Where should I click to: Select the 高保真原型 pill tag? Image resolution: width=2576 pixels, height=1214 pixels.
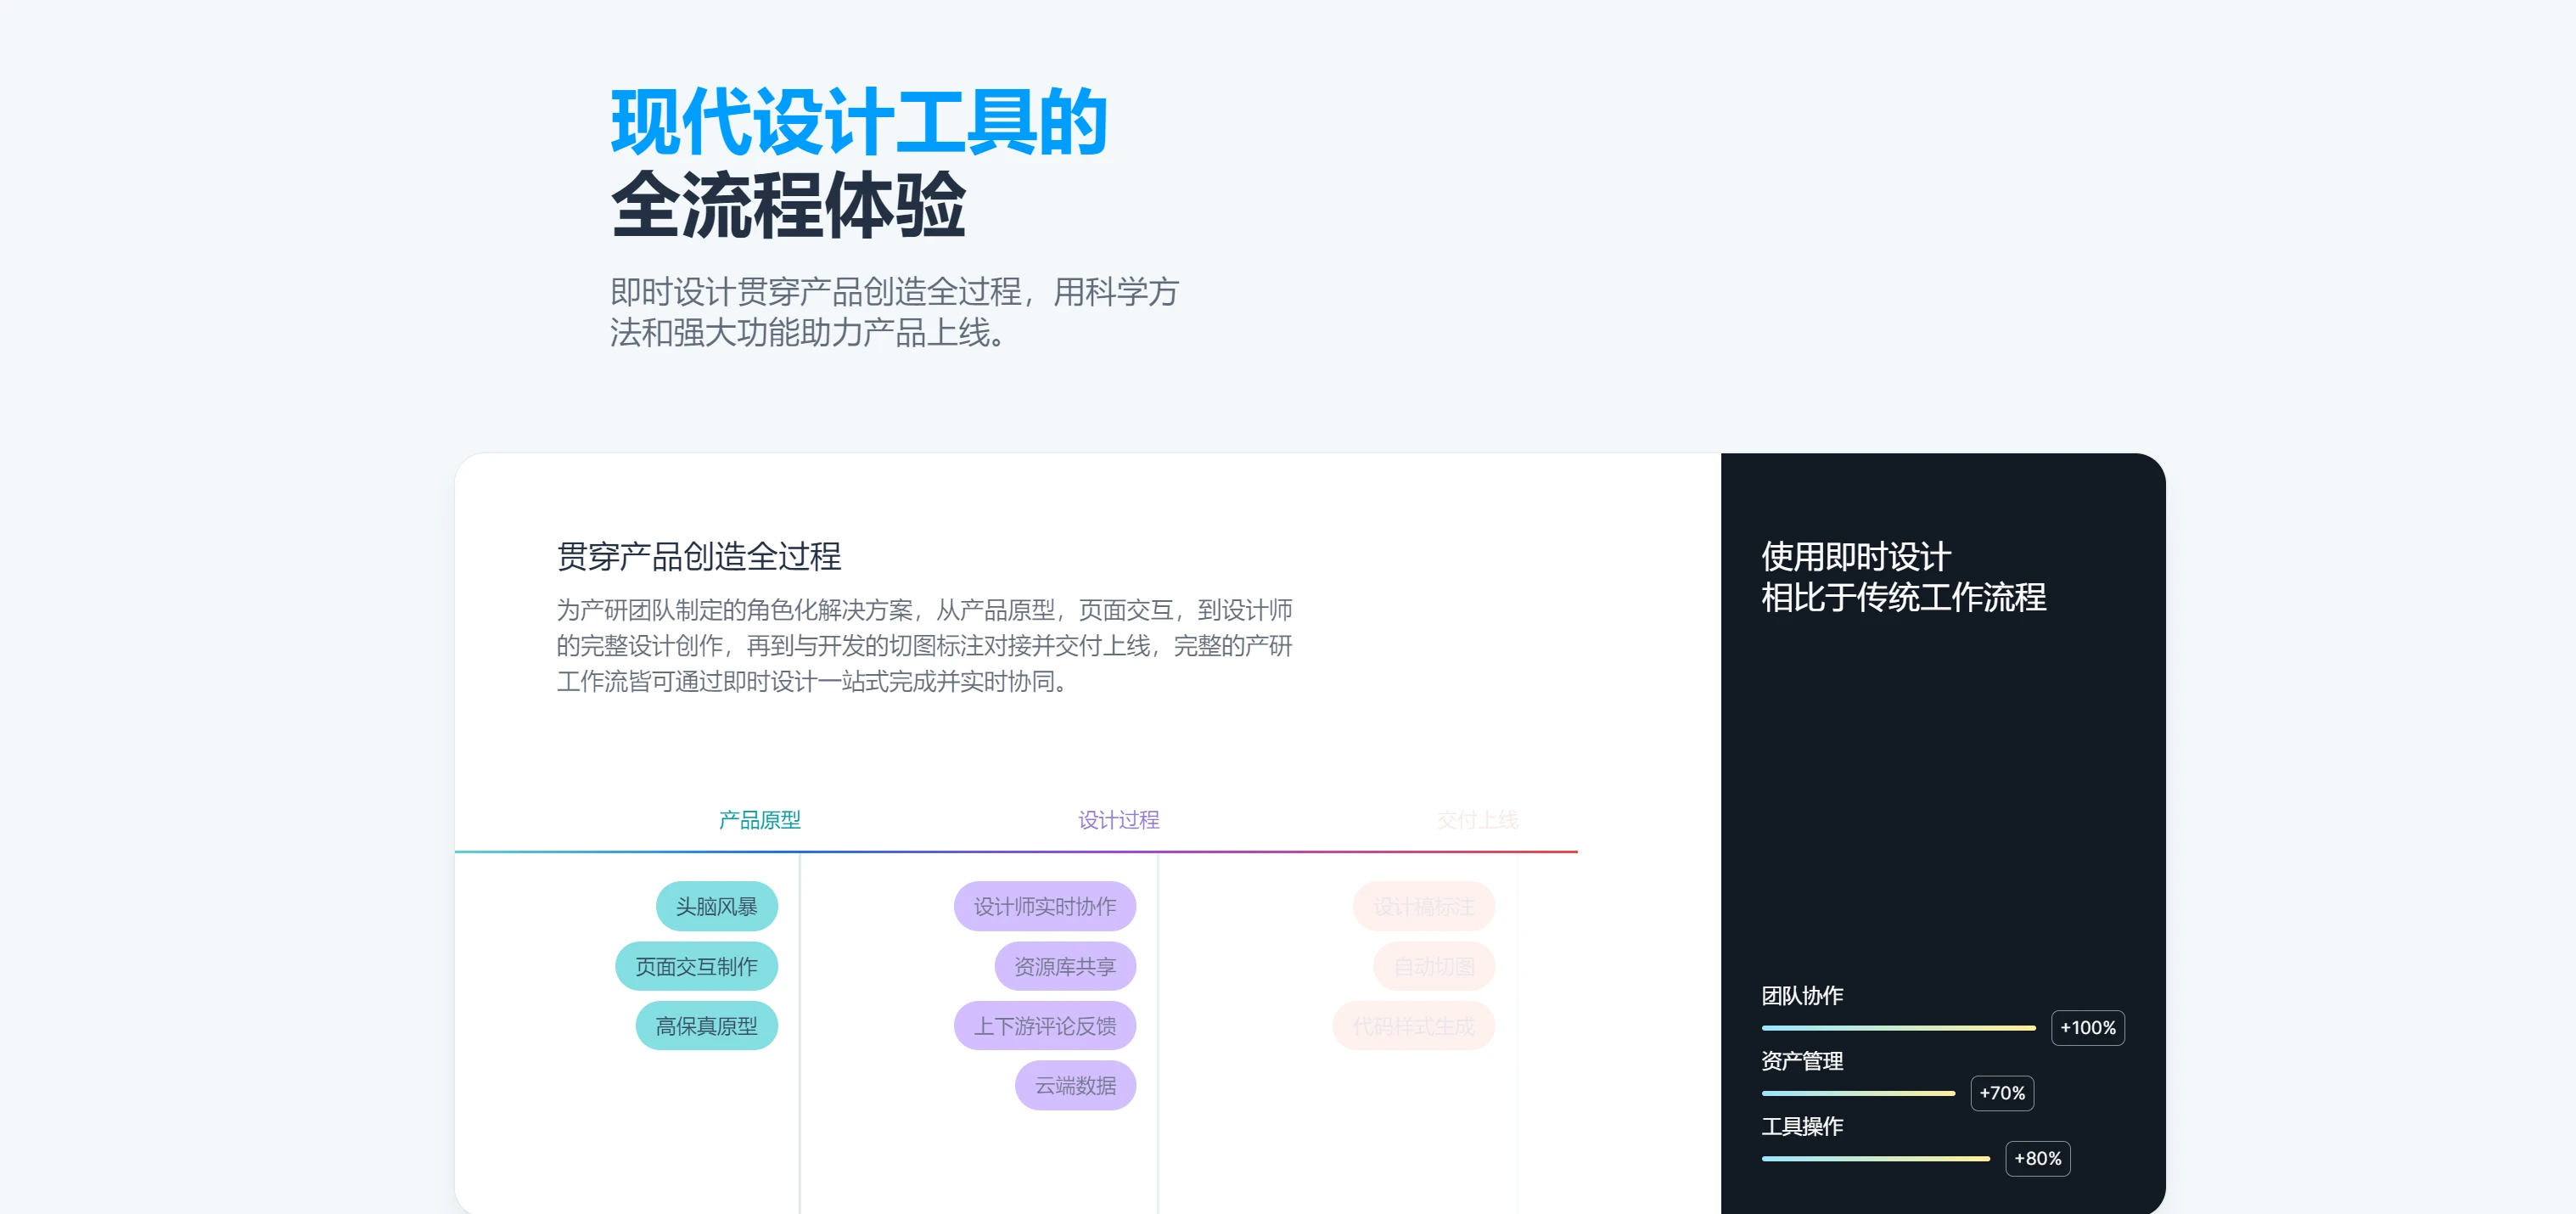click(x=706, y=1025)
